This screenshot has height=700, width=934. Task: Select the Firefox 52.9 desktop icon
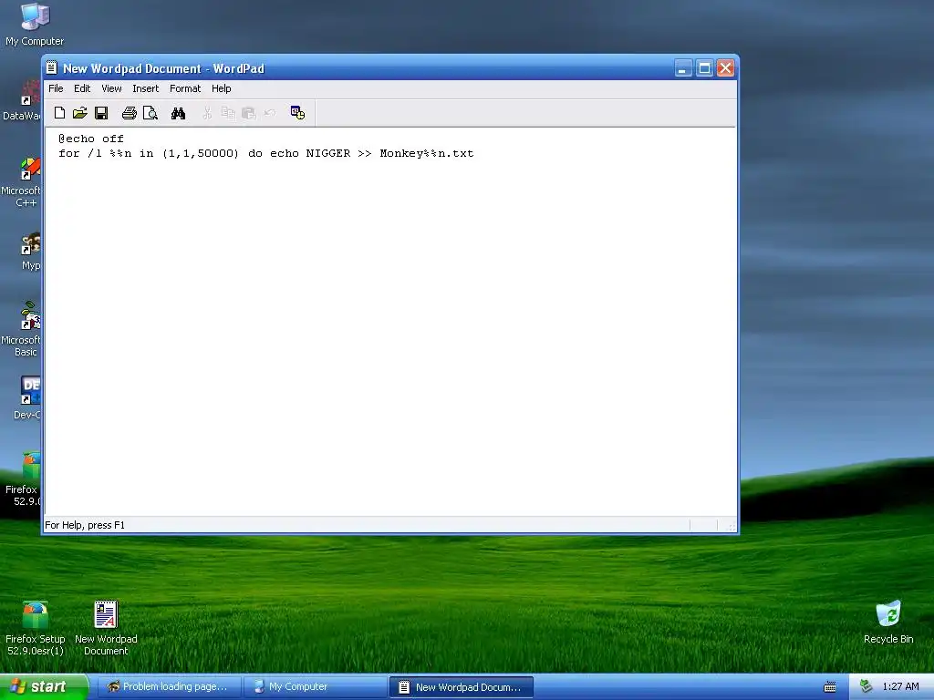pyautogui.click(x=23, y=479)
